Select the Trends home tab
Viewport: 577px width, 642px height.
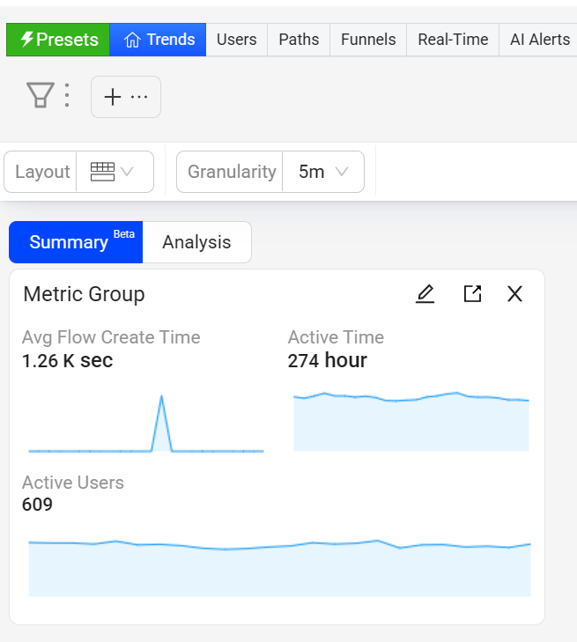[159, 40]
